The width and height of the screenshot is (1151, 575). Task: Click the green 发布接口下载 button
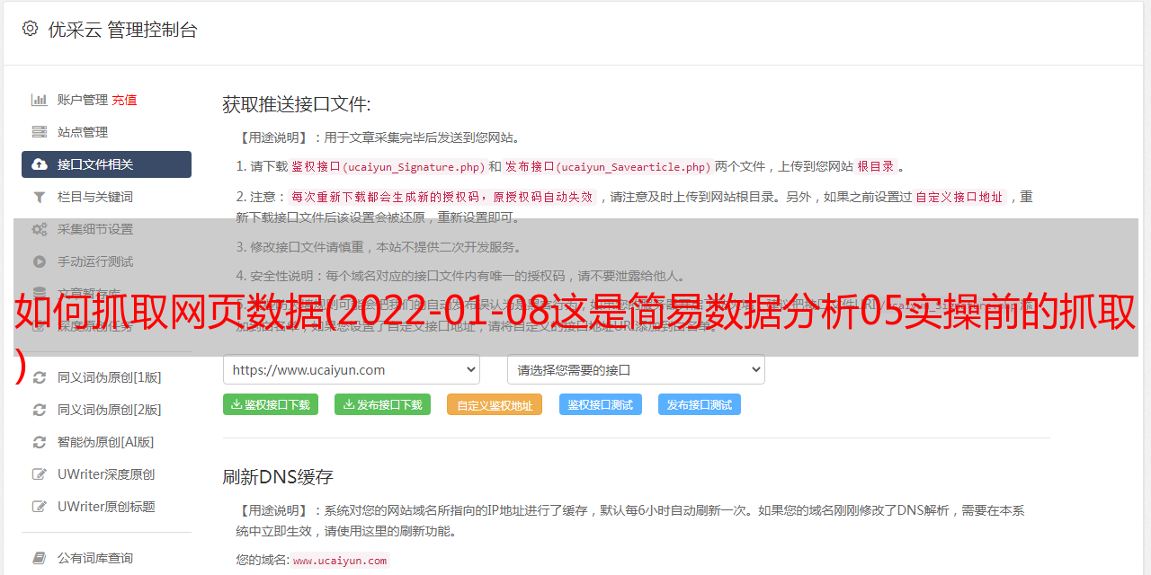382,404
